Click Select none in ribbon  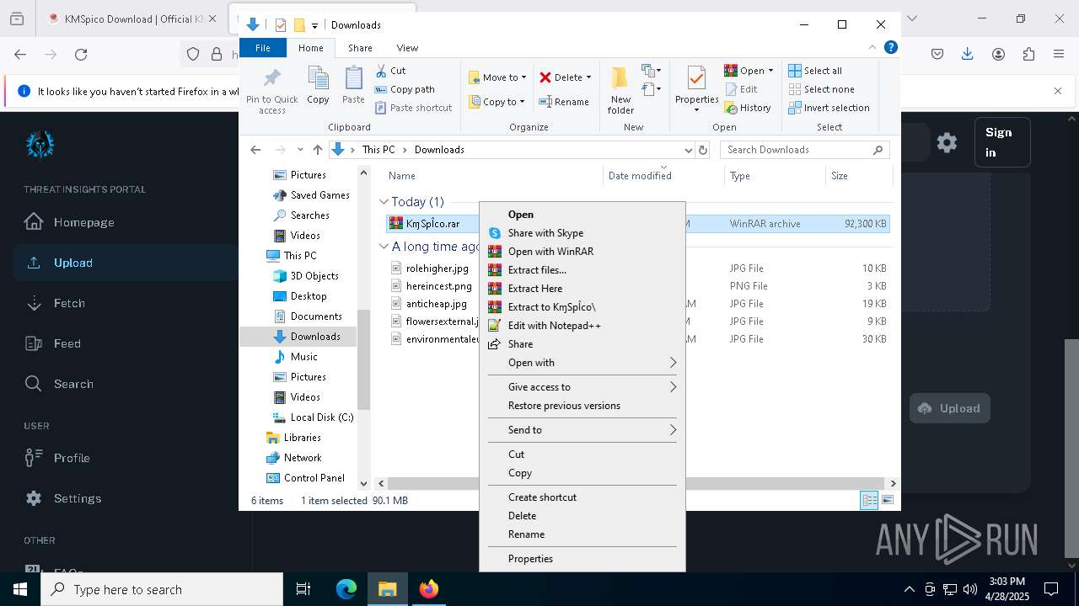[x=821, y=89]
